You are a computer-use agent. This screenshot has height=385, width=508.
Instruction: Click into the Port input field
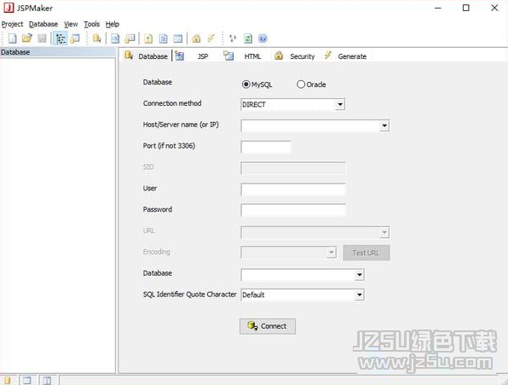(x=266, y=147)
